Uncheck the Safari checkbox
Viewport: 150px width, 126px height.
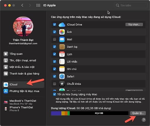(54, 76)
